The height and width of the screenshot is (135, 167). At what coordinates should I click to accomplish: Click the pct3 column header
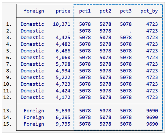[x=126, y=11]
